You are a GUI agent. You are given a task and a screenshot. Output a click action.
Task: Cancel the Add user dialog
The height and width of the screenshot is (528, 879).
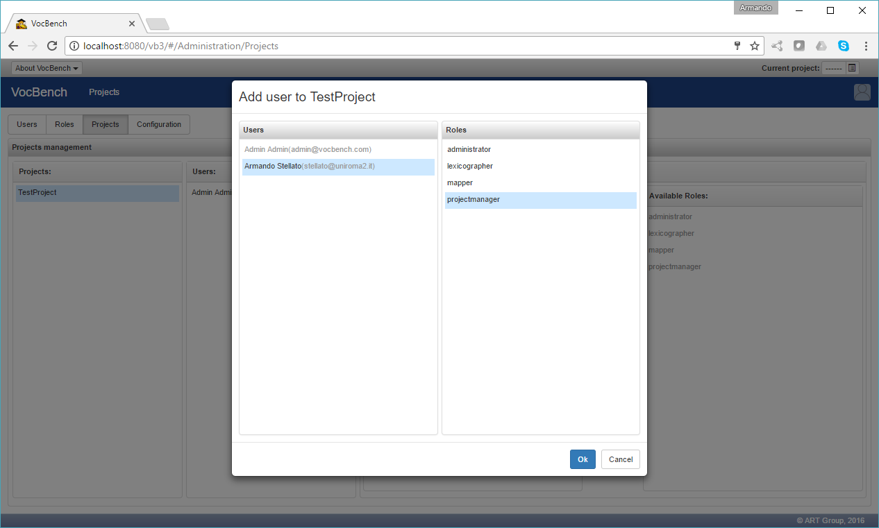tap(621, 459)
